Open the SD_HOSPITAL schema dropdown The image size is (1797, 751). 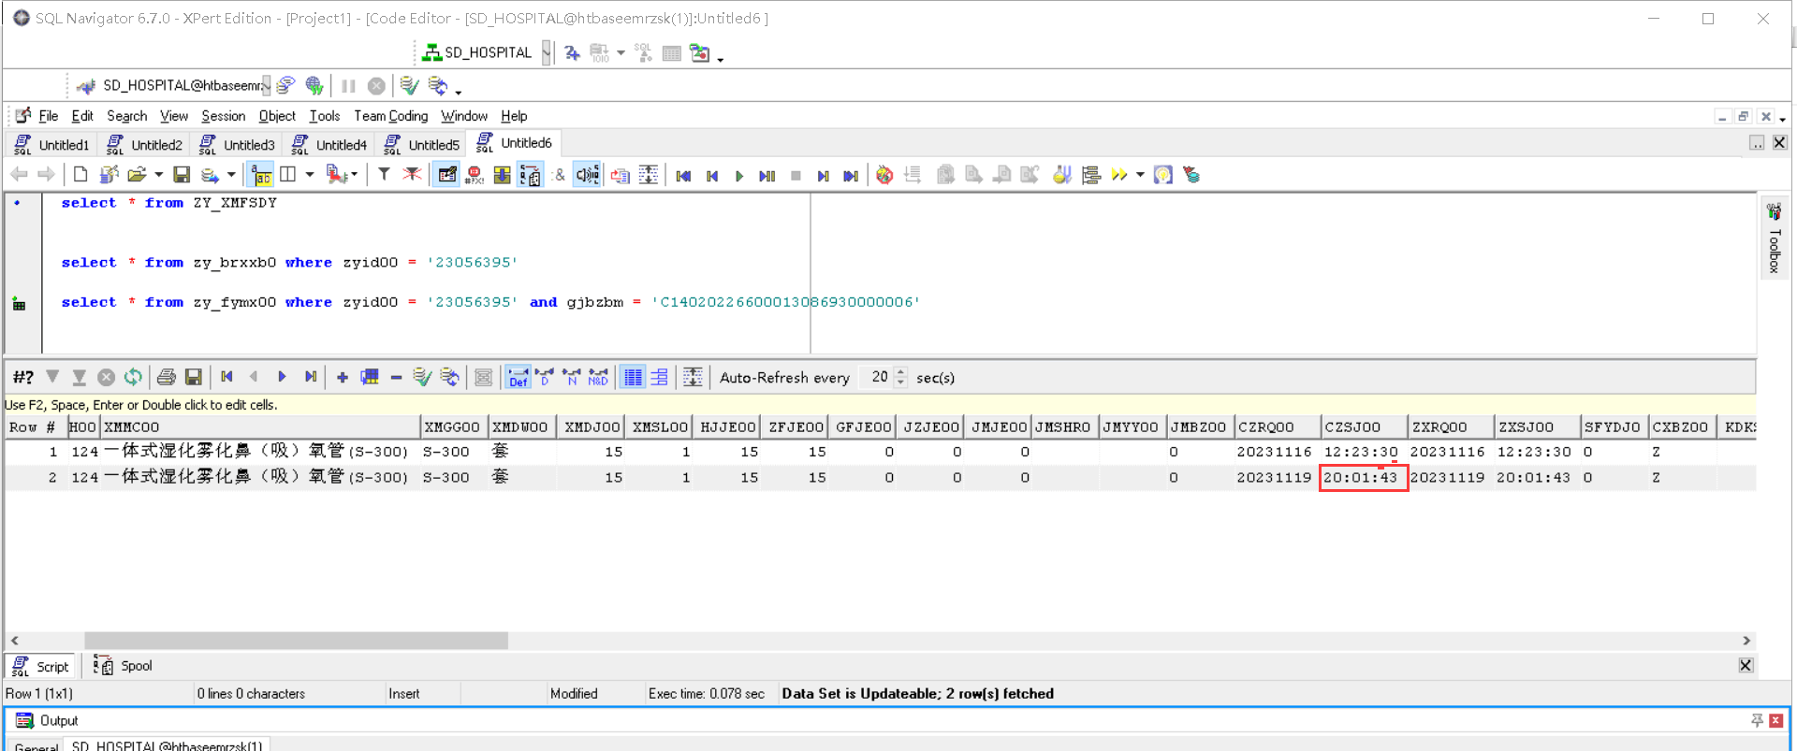(x=546, y=53)
